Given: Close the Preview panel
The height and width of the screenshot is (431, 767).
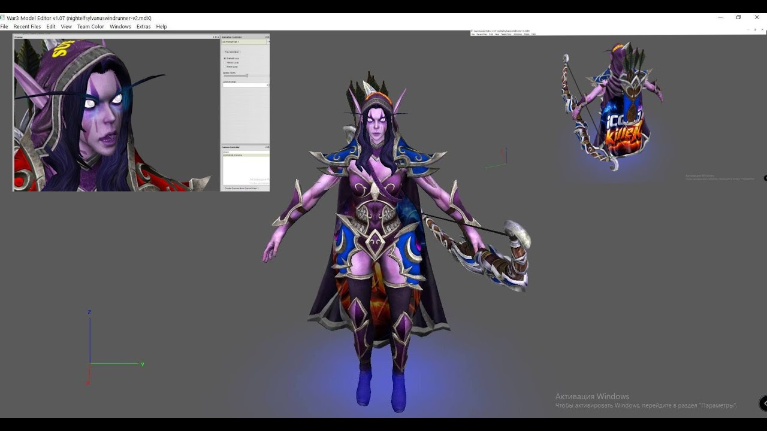Looking at the screenshot, I should [x=218, y=37].
